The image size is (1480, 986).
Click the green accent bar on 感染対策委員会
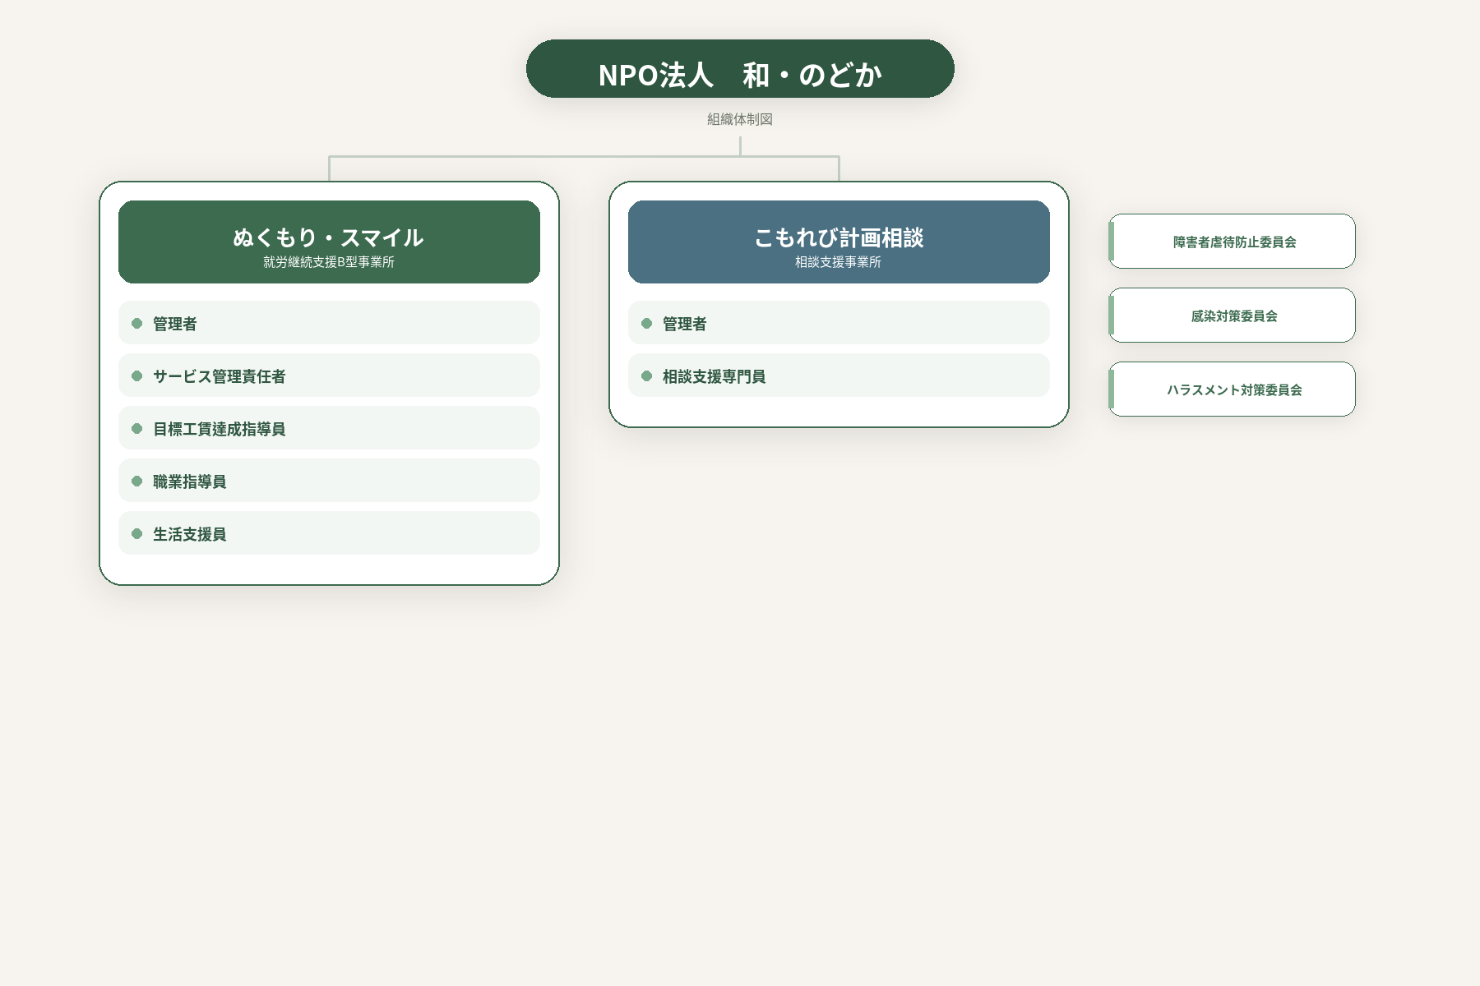pyautogui.click(x=1111, y=316)
